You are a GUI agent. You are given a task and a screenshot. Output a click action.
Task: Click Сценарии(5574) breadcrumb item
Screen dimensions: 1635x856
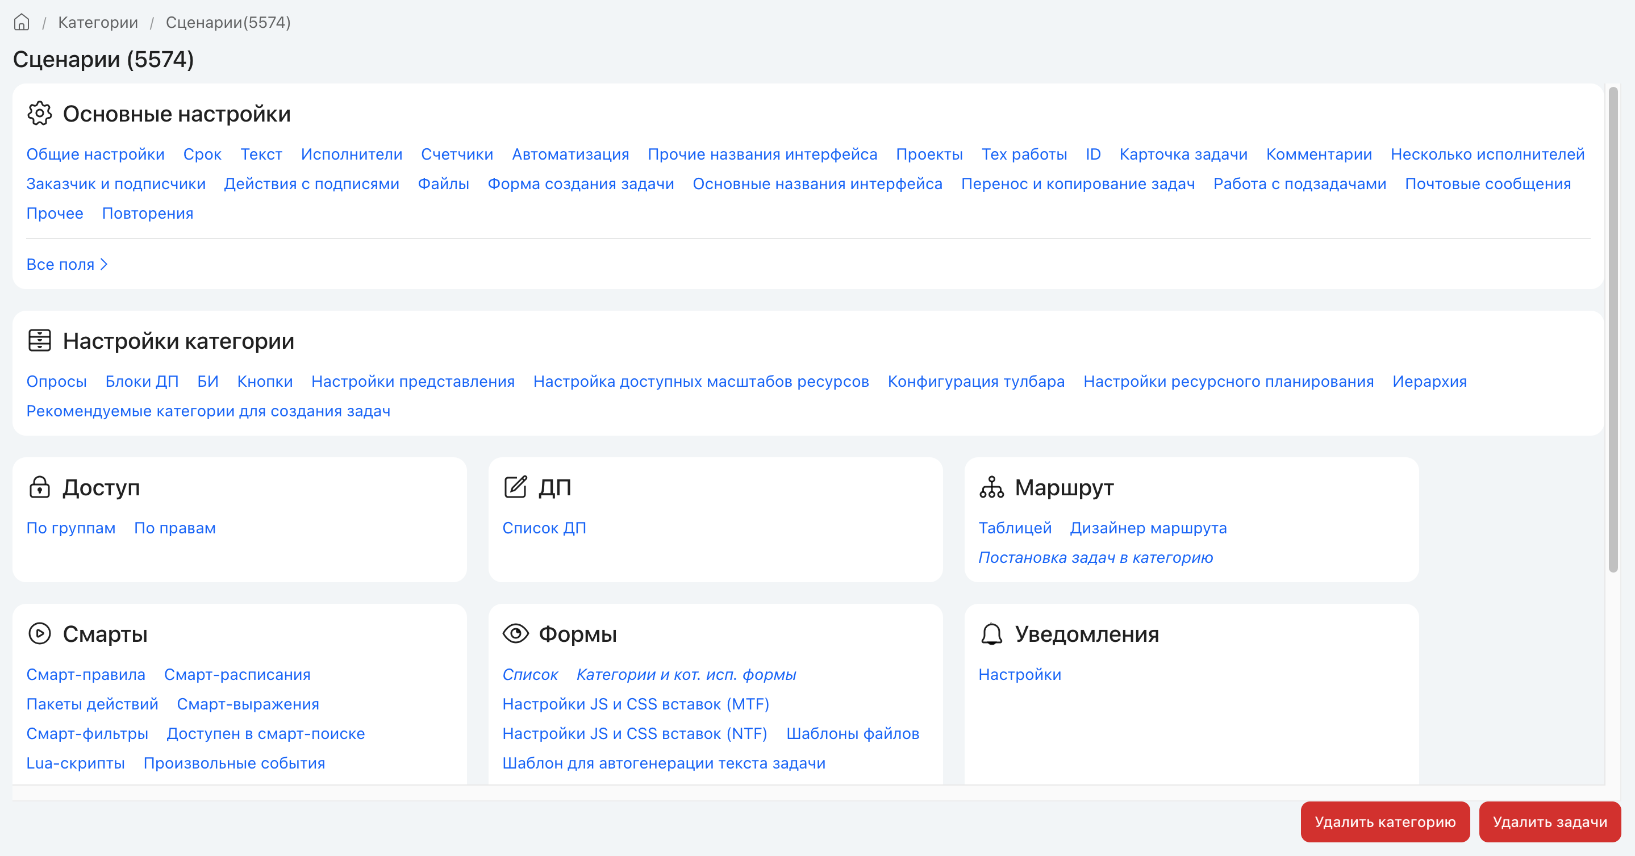point(228,22)
